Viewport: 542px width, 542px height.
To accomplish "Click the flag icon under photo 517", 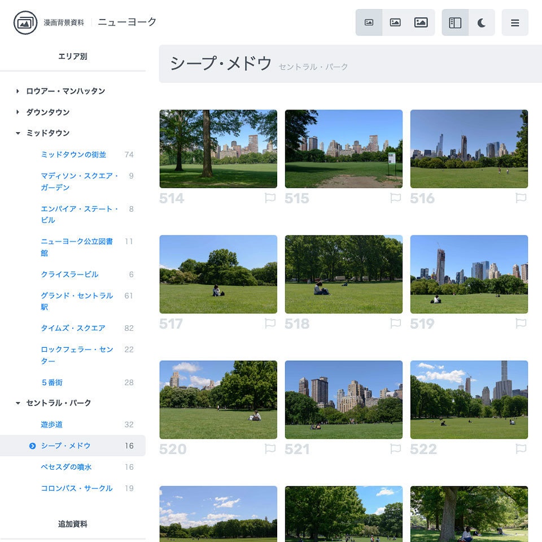I will (x=270, y=324).
